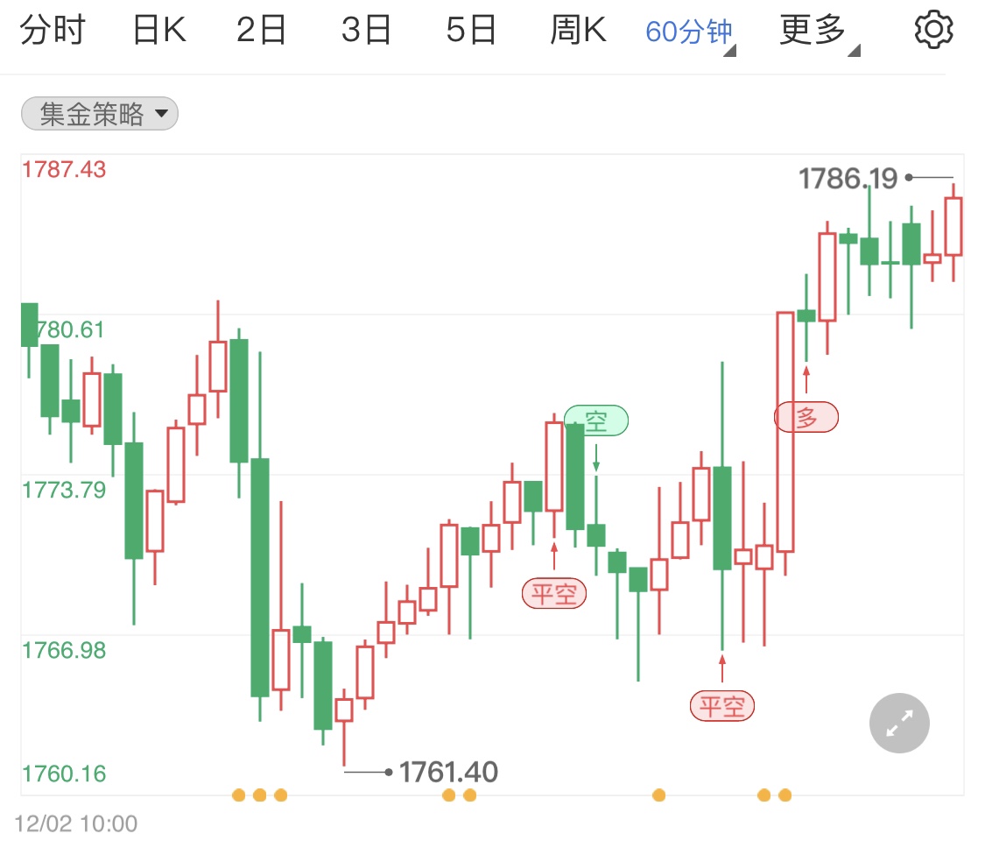Click the dot beside 1786.19 price label
The width and height of the screenshot is (985, 848).
[x=908, y=179]
